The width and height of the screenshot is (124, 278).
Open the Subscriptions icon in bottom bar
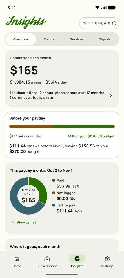tap(47, 259)
